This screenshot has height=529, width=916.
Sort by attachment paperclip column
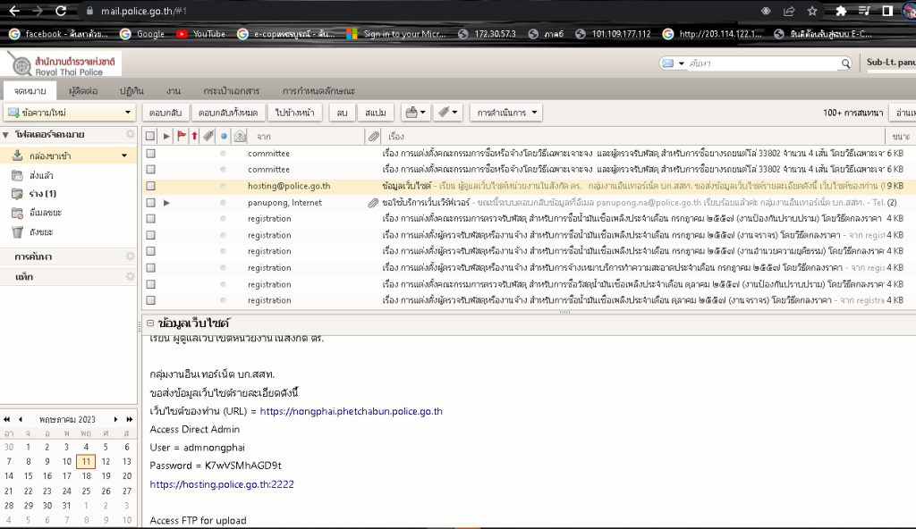pyautogui.click(x=374, y=136)
